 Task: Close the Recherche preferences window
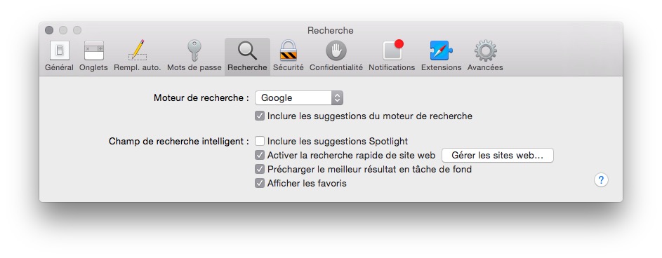(x=49, y=30)
